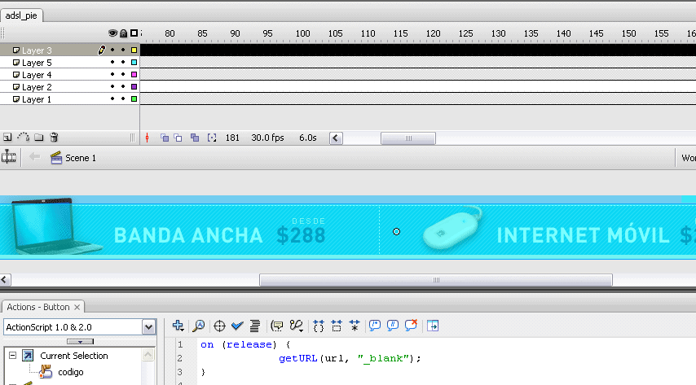Switch to the adsl_pie document tab
Viewport: 696px width, 385px height.
[x=21, y=15]
